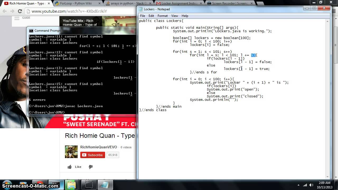Click the 'Lockers.java:11: cannot find symbol' line
The image size is (338, 190).
(66, 36)
